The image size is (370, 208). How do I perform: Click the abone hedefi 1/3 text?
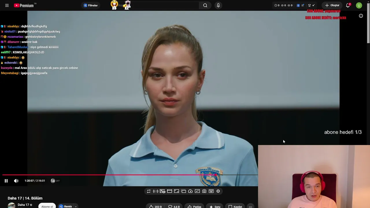point(343,132)
